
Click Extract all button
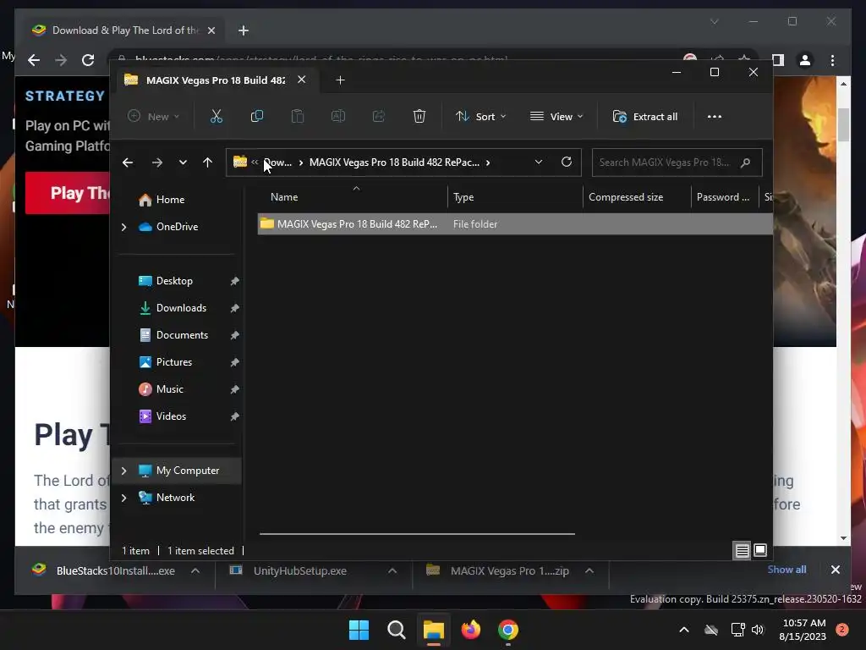[645, 117]
